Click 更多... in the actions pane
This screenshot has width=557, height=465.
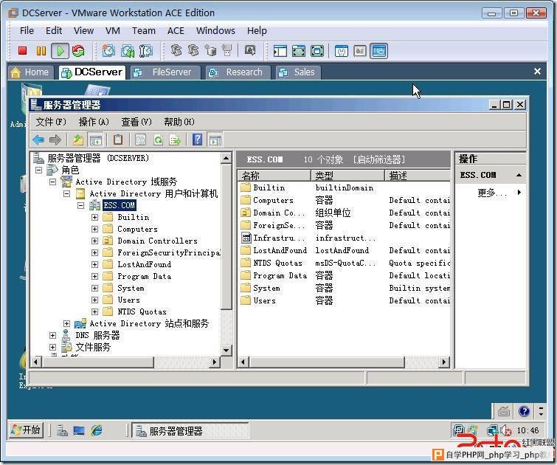(x=491, y=193)
